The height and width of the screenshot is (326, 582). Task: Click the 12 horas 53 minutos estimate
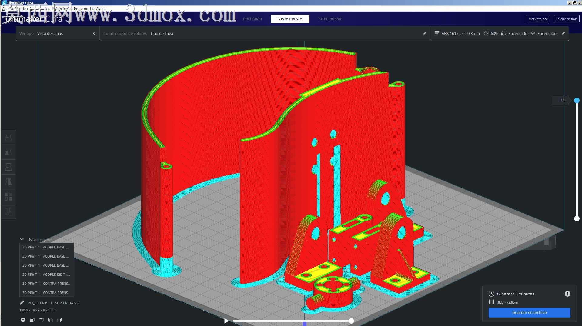[515, 294]
